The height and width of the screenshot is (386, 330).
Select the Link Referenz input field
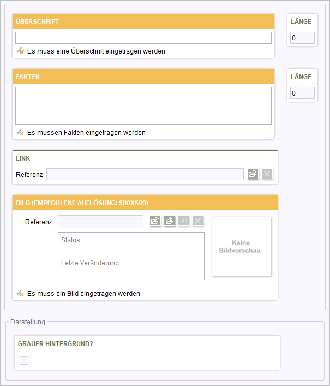[x=145, y=174]
